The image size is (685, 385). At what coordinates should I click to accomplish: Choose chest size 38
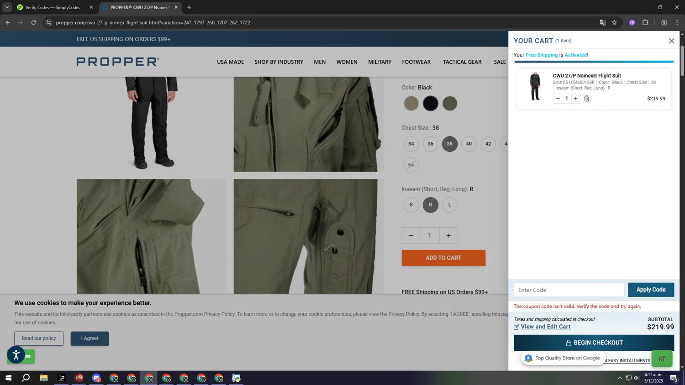tap(450, 144)
